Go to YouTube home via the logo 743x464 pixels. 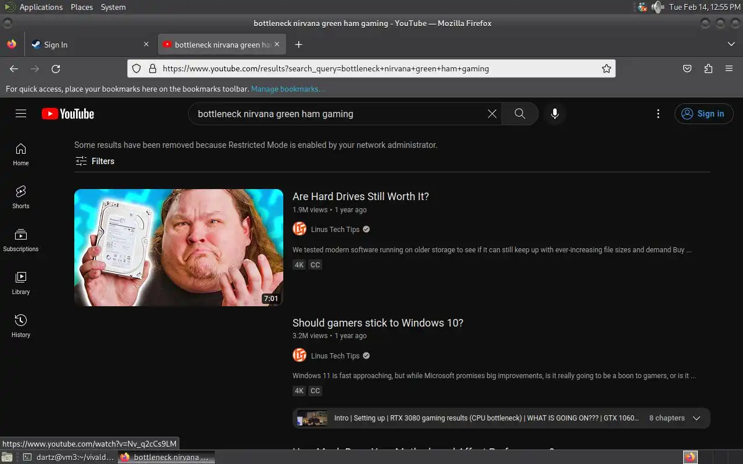pos(68,114)
